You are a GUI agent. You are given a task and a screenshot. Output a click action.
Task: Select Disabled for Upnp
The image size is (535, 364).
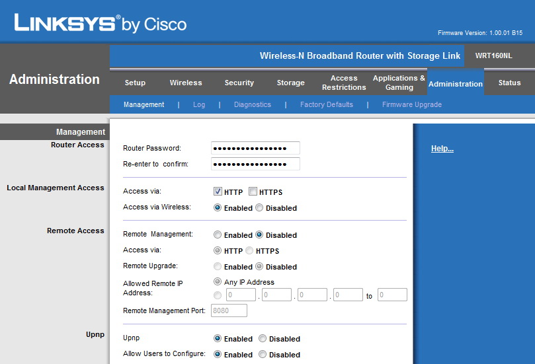tap(263, 338)
